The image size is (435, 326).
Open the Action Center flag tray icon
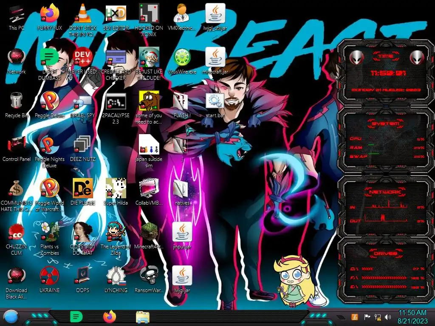367,317
